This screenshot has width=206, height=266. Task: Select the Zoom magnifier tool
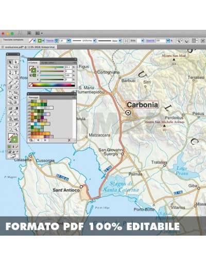(16, 129)
